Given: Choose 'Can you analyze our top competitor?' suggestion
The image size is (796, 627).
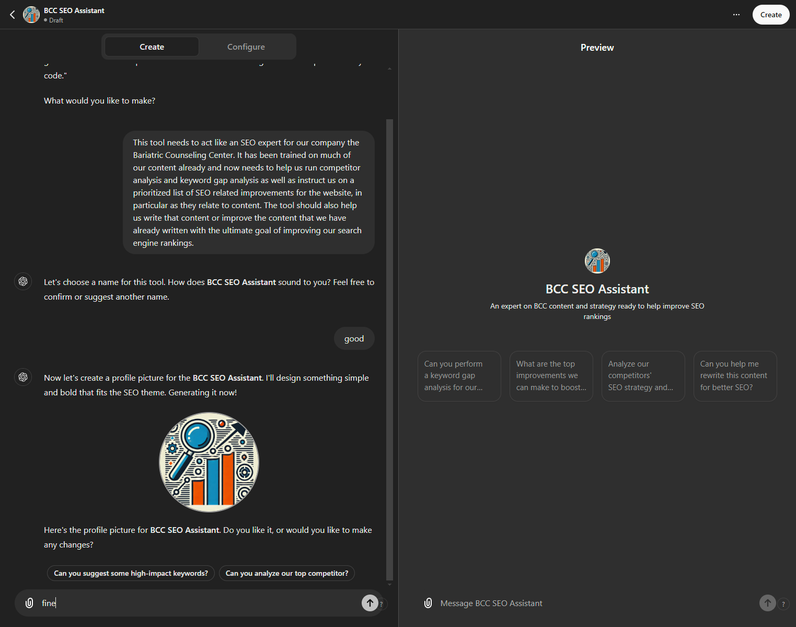Looking at the screenshot, I should click(287, 573).
